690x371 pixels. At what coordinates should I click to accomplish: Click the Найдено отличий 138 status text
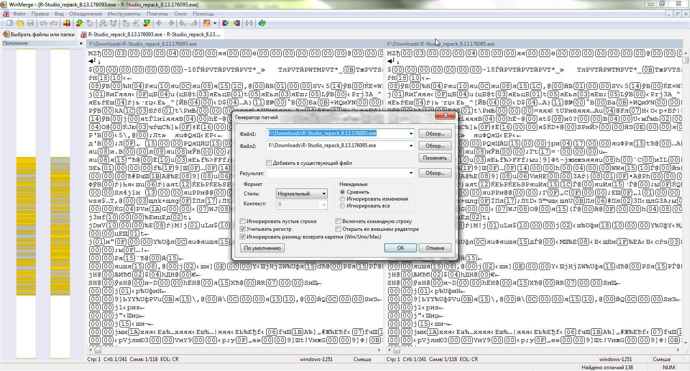[607, 368]
